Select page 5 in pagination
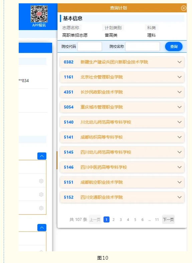192x263 pixels. [135, 220]
